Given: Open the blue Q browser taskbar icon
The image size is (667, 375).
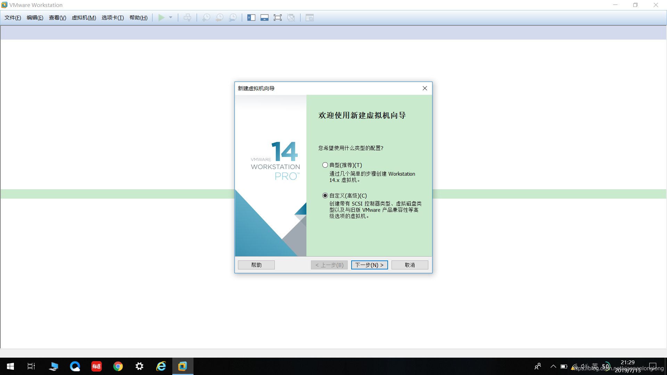Looking at the screenshot, I should pos(75,366).
